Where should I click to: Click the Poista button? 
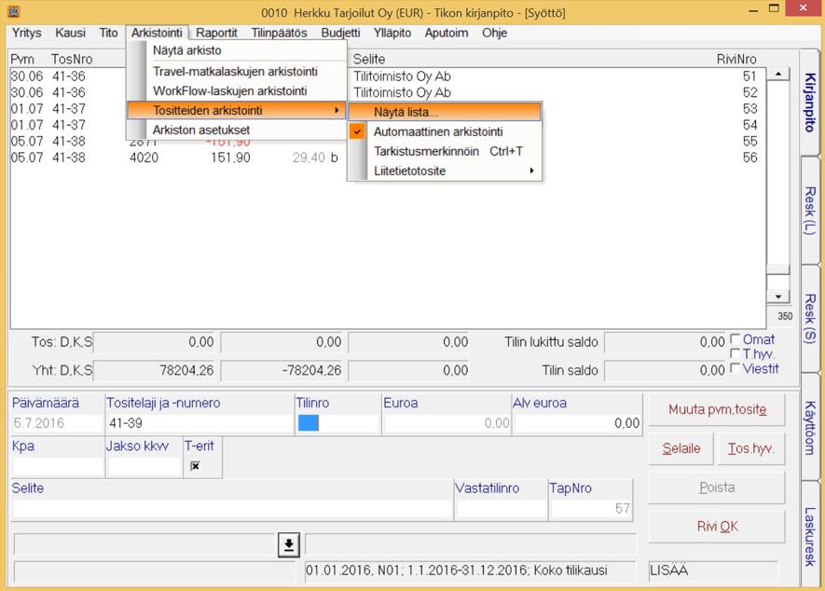(x=717, y=488)
